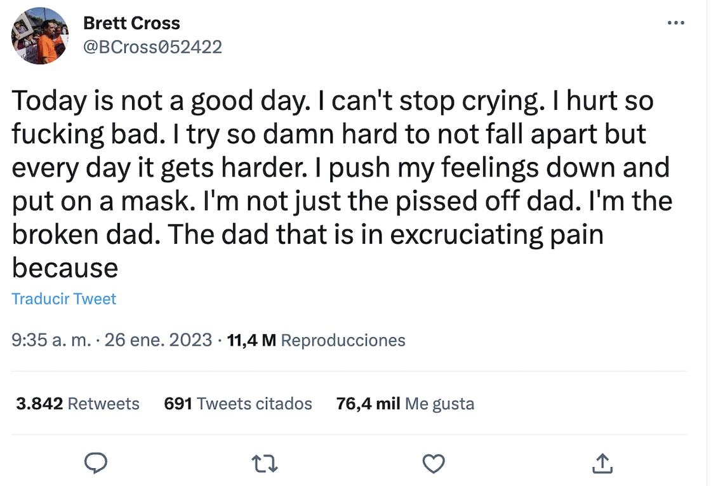Open the '76,4 mil Me gusta' likes list
Image resolution: width=711 pixels, height=486 pixels.
(404, 403)
